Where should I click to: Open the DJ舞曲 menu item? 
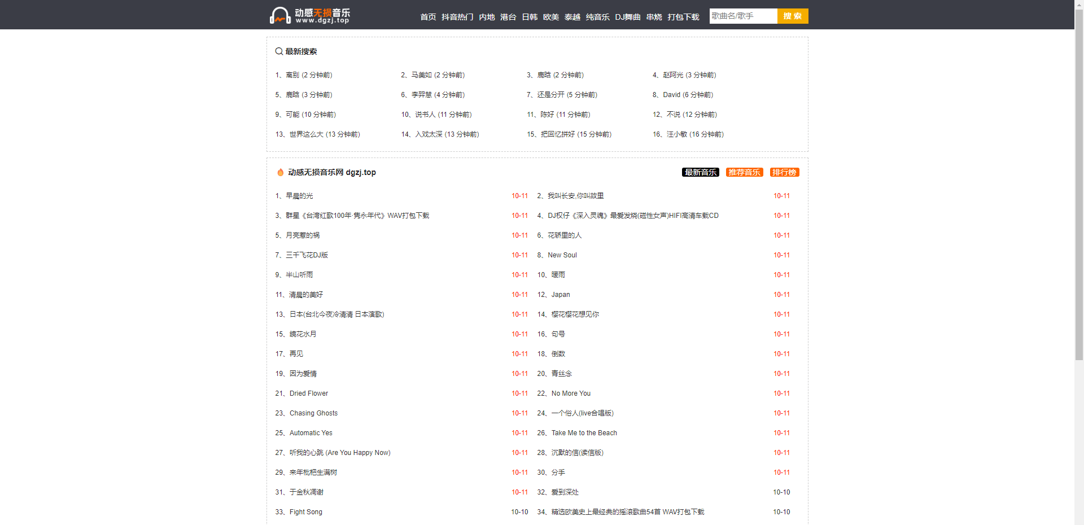628,17
